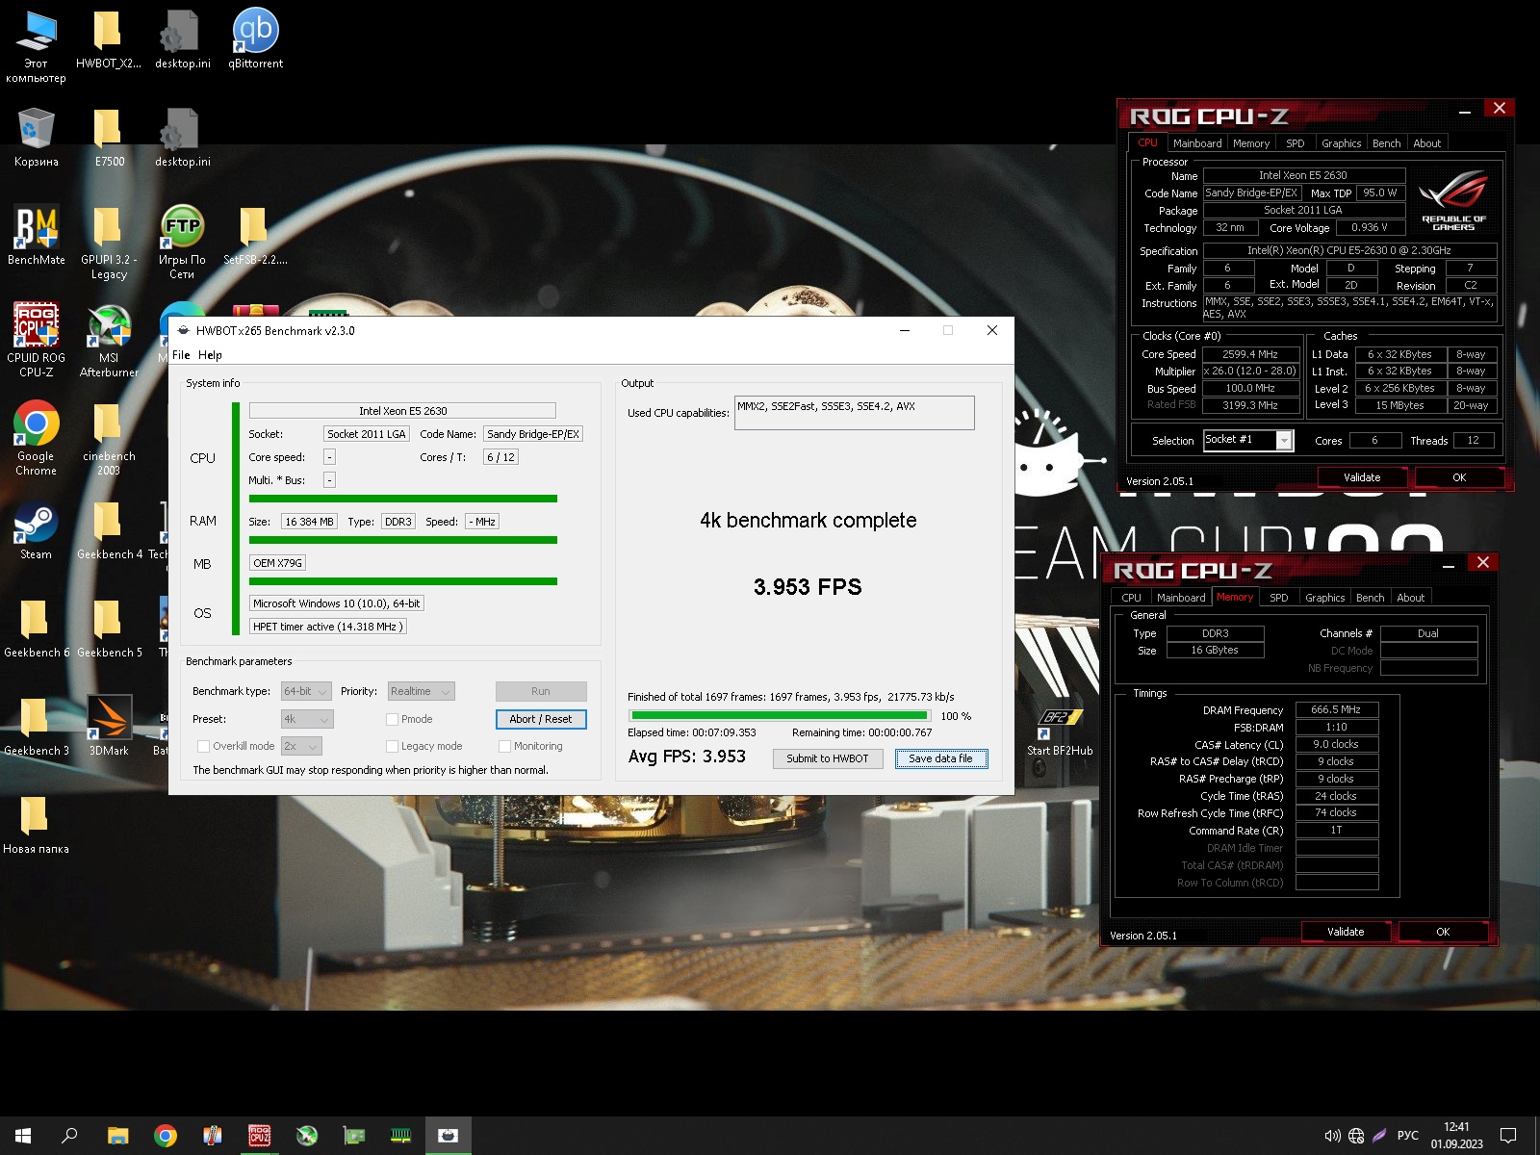Image resolution: width=1540 pixels, height=1155 pixels.
Task: Open 3DMark desktop icon
Action: point(109,727)
